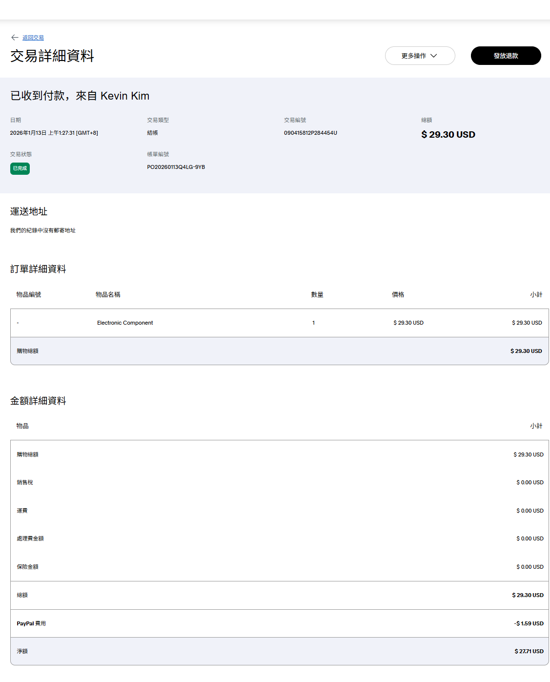Viewport: 550px width, 682px height.
Task: Click the 已完成 status badge
Action: (20, 168)
